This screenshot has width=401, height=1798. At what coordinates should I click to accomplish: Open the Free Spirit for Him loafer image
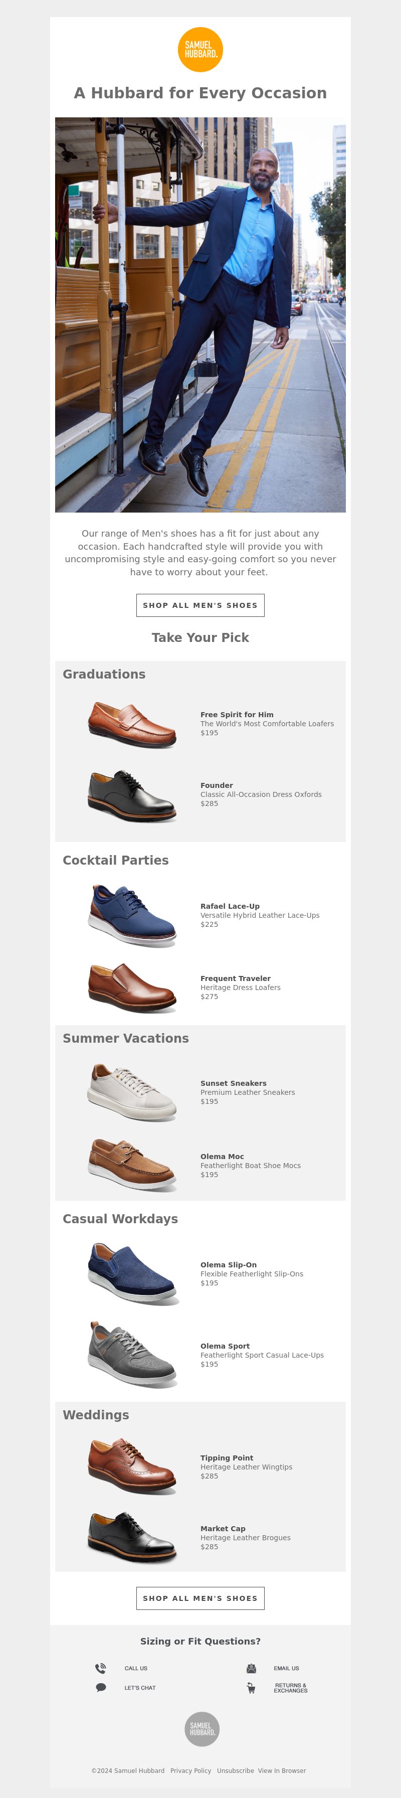click(x=132, y=724)
